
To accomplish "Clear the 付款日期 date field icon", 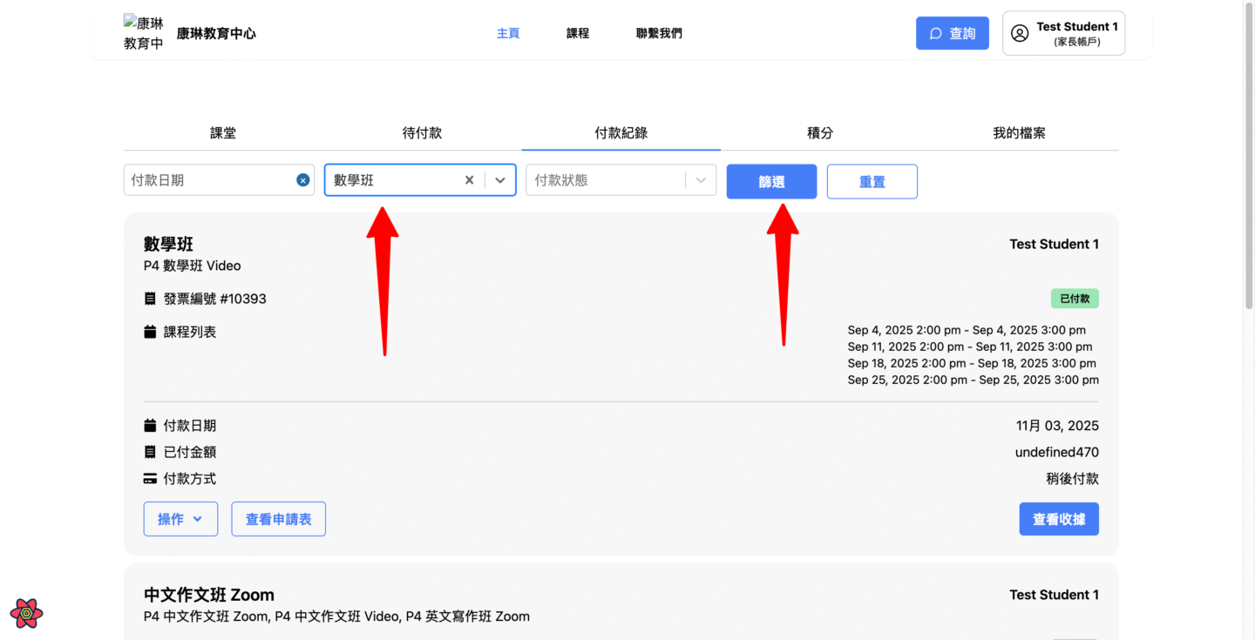I will pyautogui.click(x=302, y=180).
